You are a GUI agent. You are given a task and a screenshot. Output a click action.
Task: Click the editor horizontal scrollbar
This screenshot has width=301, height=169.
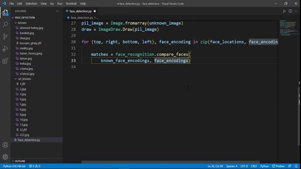(170, 162)
